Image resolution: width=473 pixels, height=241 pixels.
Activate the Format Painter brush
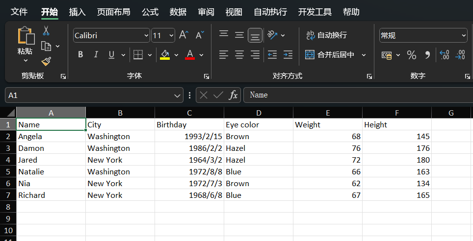[x=46, y=61]
